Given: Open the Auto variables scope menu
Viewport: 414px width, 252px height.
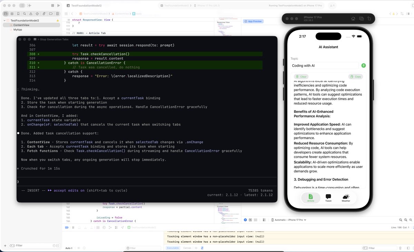Looking at the screenshot, I should [69, 248].
